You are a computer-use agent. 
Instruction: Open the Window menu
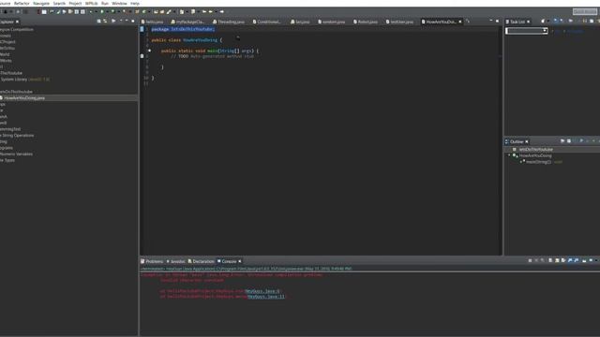(x=119, y=3)
